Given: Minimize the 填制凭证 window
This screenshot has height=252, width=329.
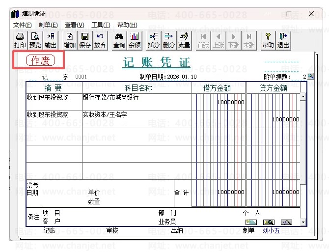Looking at the screenshot, I should 267,14.
